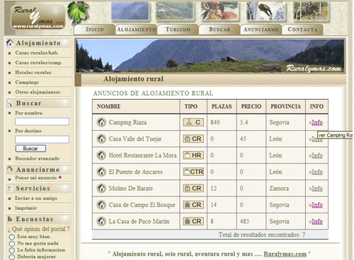Open Info link for Molino De Barate
The image size is (354, 260).
pos(317,188)
